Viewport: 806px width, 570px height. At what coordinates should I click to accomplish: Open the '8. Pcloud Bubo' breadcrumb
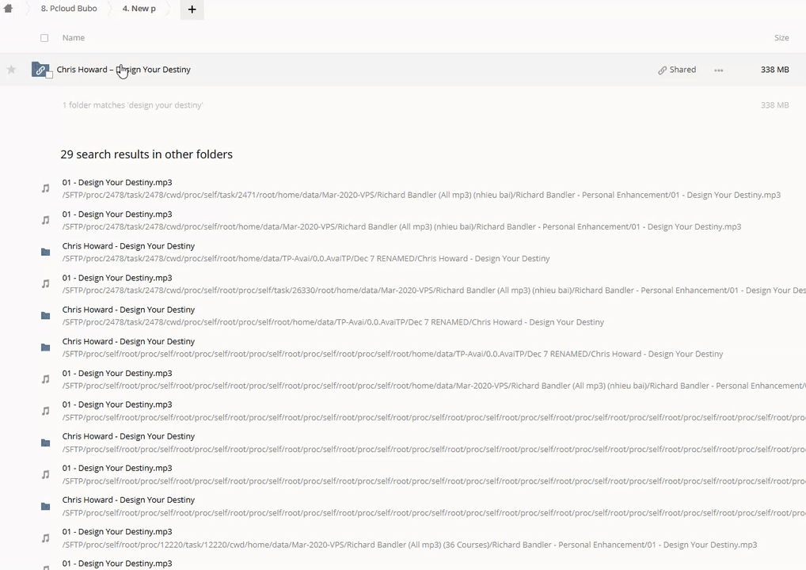tap(69, 9)
